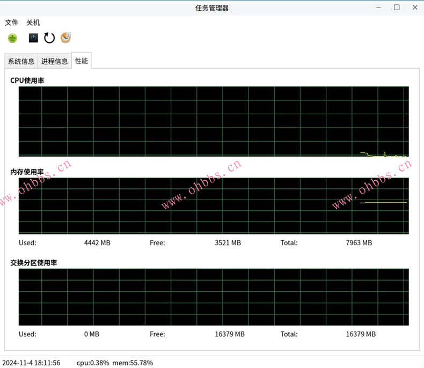Minimize the 任务管理器 window
The width and height of the screenshot is (424, 368).
pos(378,8)
